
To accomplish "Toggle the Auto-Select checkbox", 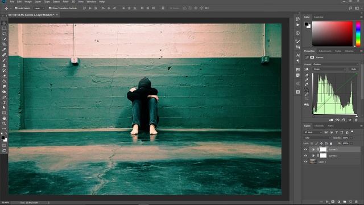I will point(16,8).
